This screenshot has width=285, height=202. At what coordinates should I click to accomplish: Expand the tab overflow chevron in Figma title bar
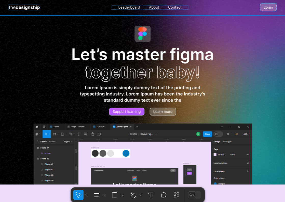pos(222,127)
